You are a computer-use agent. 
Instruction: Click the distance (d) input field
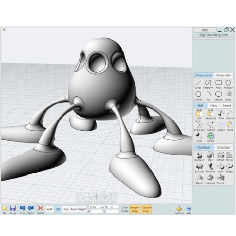96,211
